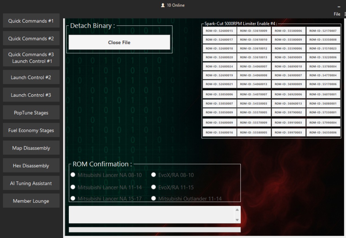This screenshot has width=346, height=238.
Task: Open the AI Tuning Assistant
Action: pos(31,183)
